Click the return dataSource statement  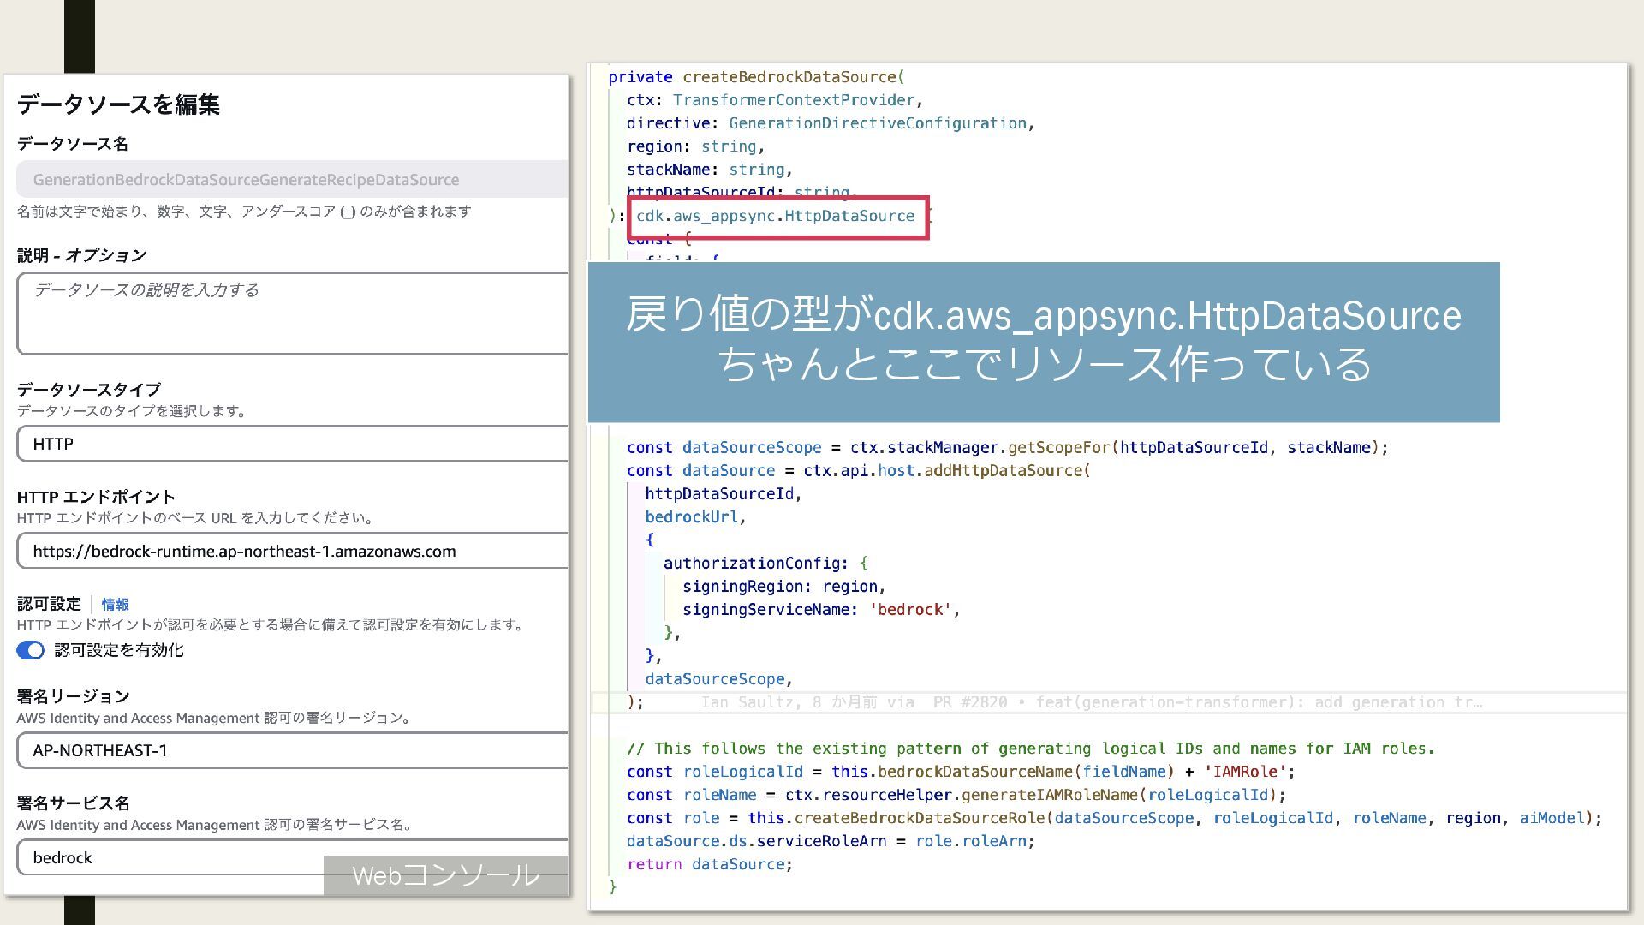(x=709, y=864)
